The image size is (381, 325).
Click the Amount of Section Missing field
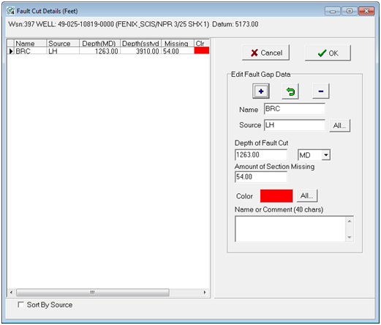pos(261,176)
